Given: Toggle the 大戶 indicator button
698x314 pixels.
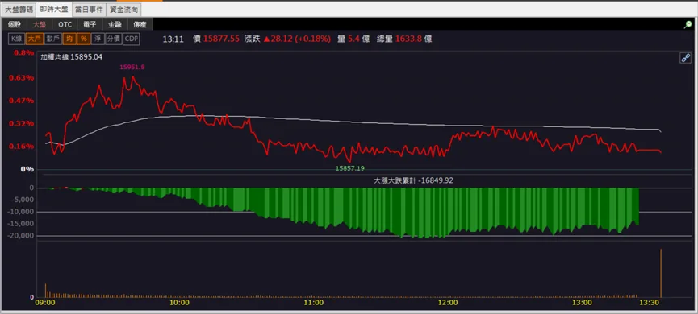Looking at the screenshot, I should click(34, 39).
